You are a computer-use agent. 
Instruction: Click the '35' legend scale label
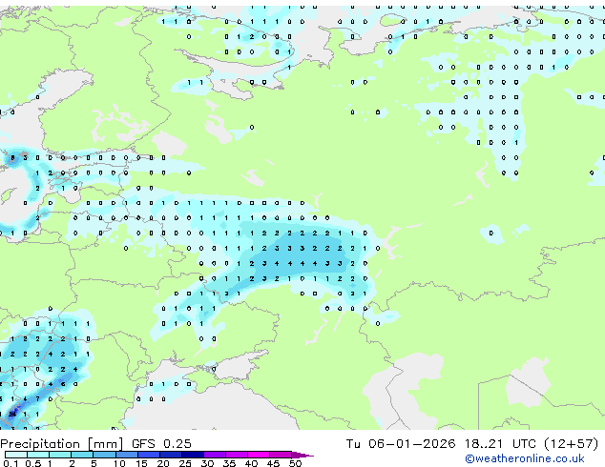click(229, 463)
